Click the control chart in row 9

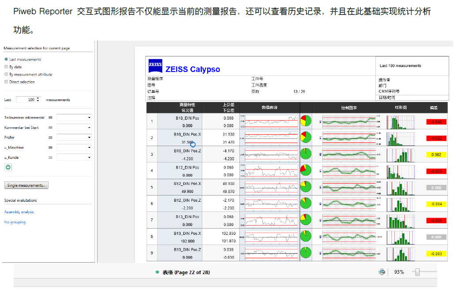349,253
